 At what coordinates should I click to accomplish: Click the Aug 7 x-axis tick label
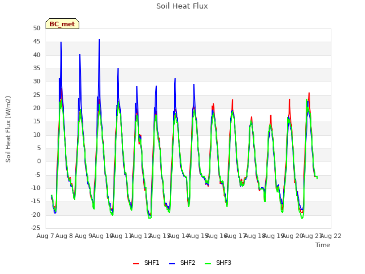coord(45,236)
